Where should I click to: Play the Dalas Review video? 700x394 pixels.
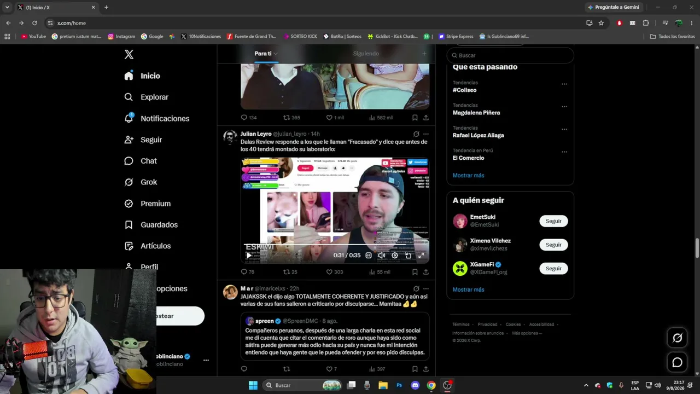coord(249,256)
